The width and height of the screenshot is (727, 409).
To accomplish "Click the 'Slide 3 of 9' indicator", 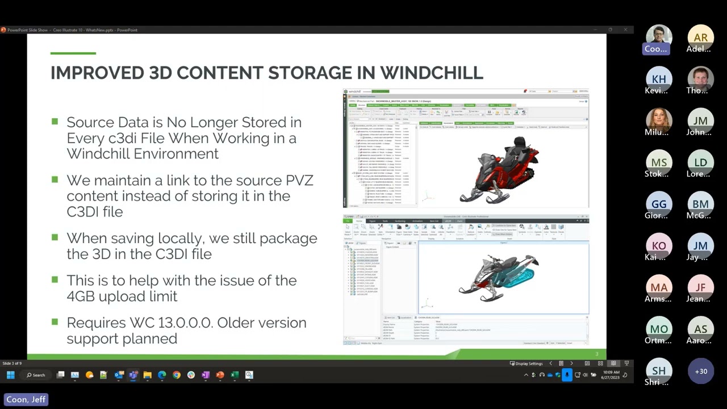I will coord(12,364).
